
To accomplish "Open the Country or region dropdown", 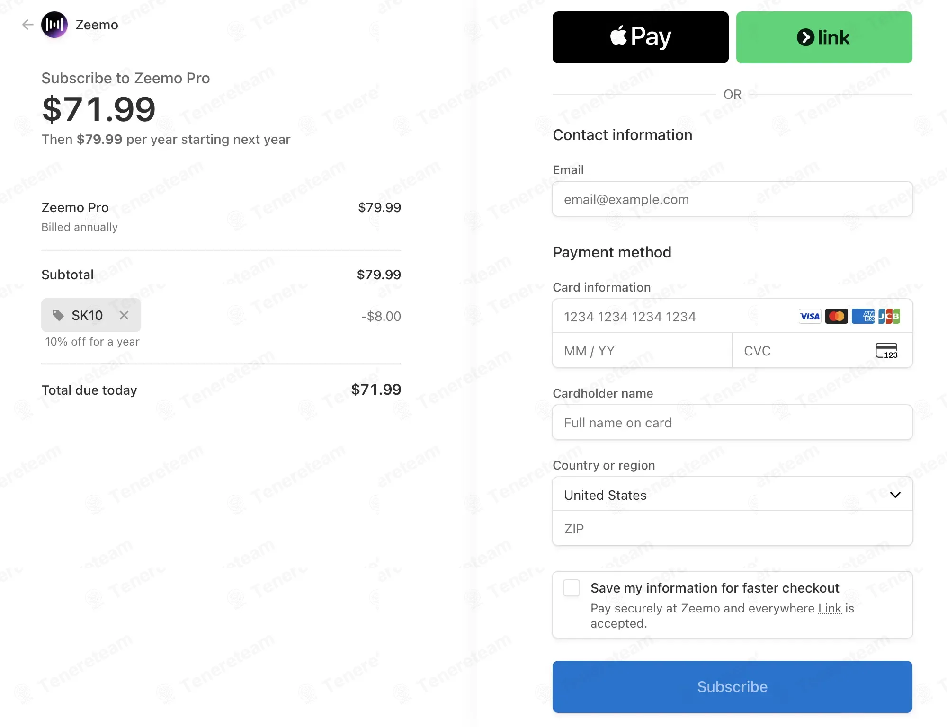I will 733,494.
